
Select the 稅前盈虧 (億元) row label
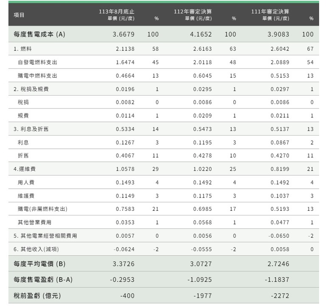[x=37, y=296]
